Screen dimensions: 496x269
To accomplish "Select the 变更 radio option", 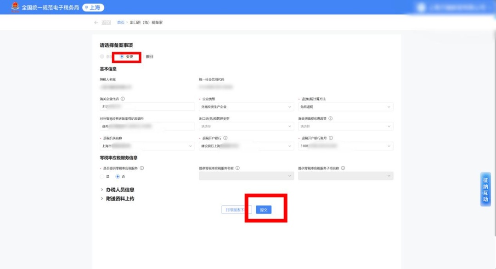I will (x=122, y=56).
